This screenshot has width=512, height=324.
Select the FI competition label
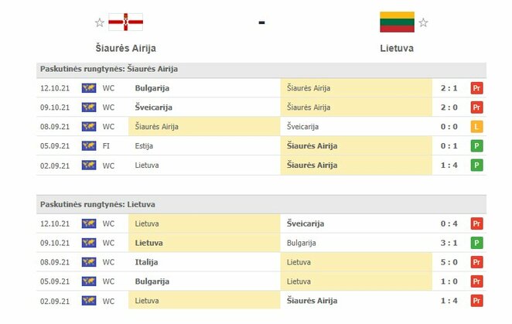pyautogui.click(x=108, y=146)
